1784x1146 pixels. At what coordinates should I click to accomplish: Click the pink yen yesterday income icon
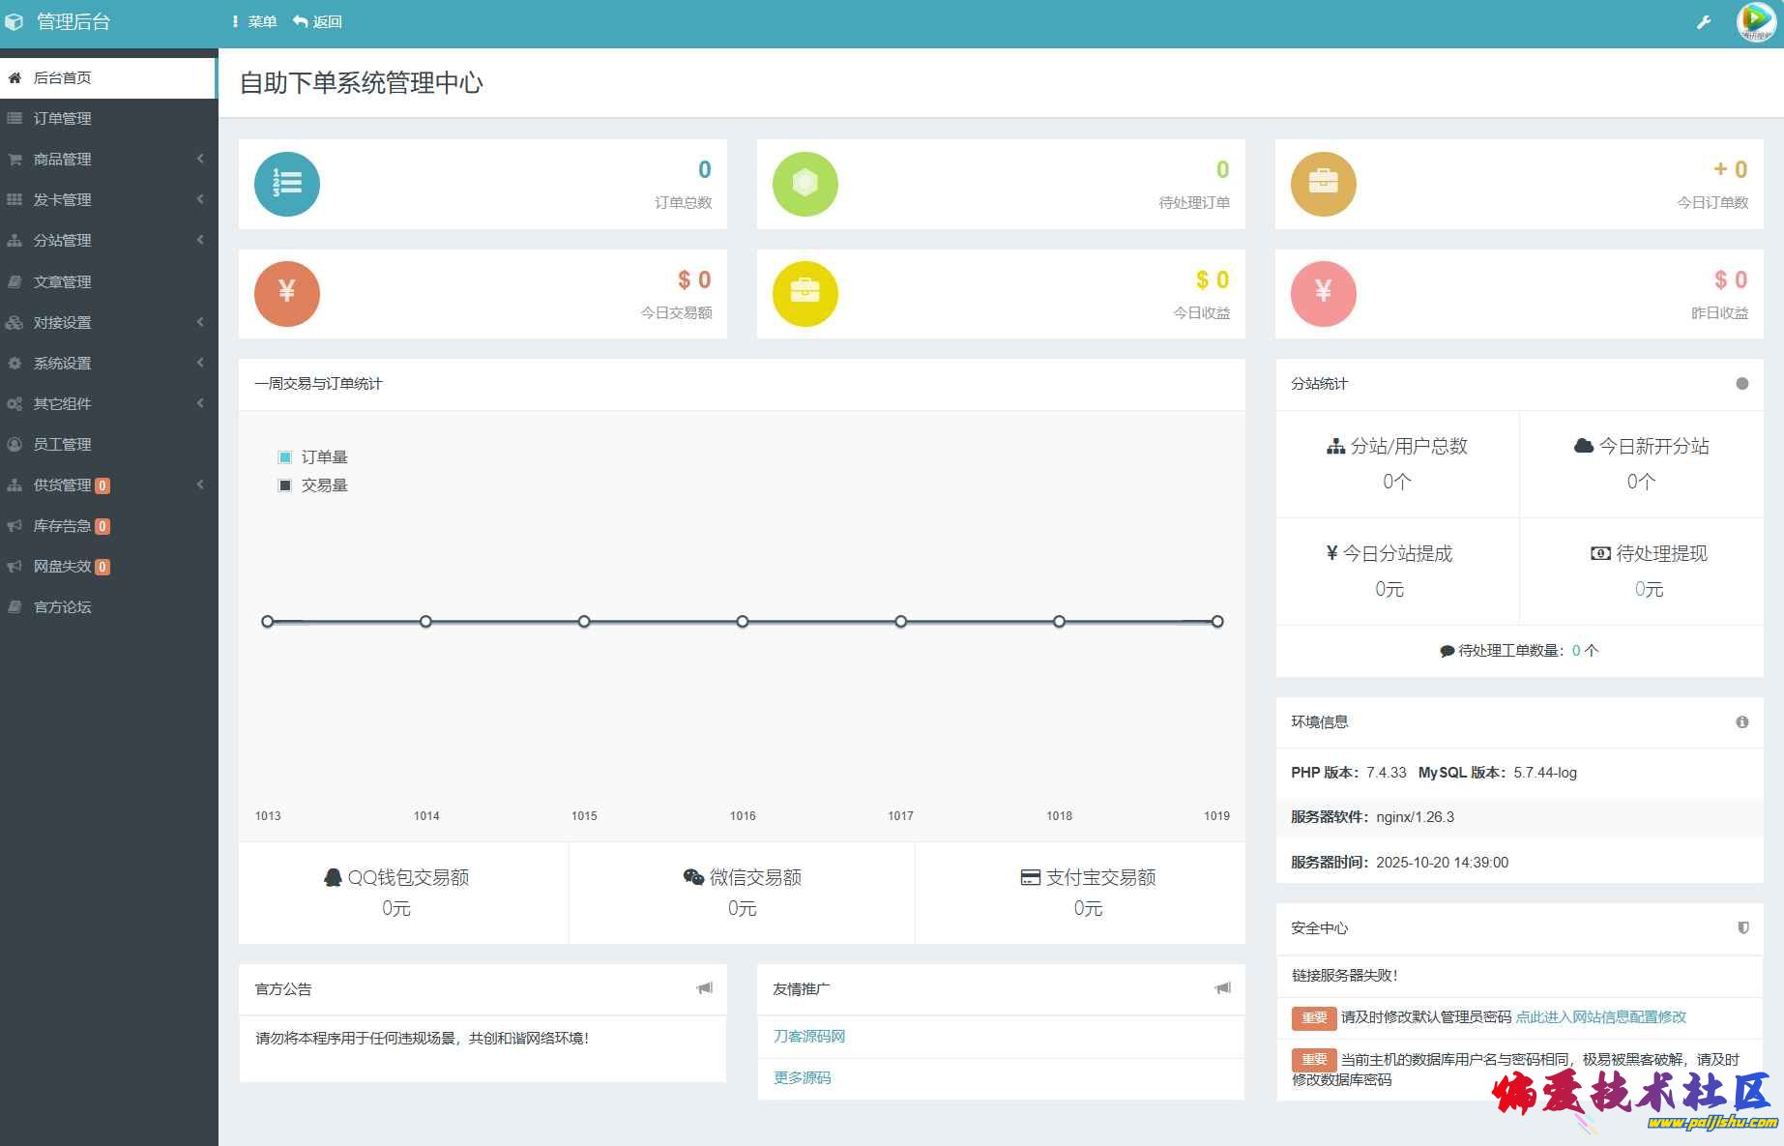[x=1323, y=294]
